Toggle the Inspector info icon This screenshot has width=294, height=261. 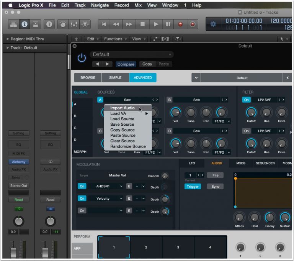[24, 24]
